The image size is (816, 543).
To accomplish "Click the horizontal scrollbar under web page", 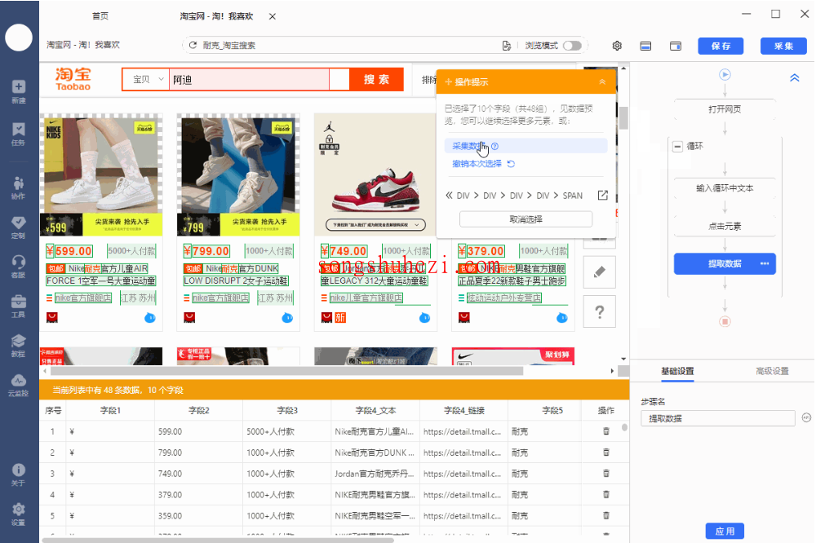I will [x=286, y=371].
